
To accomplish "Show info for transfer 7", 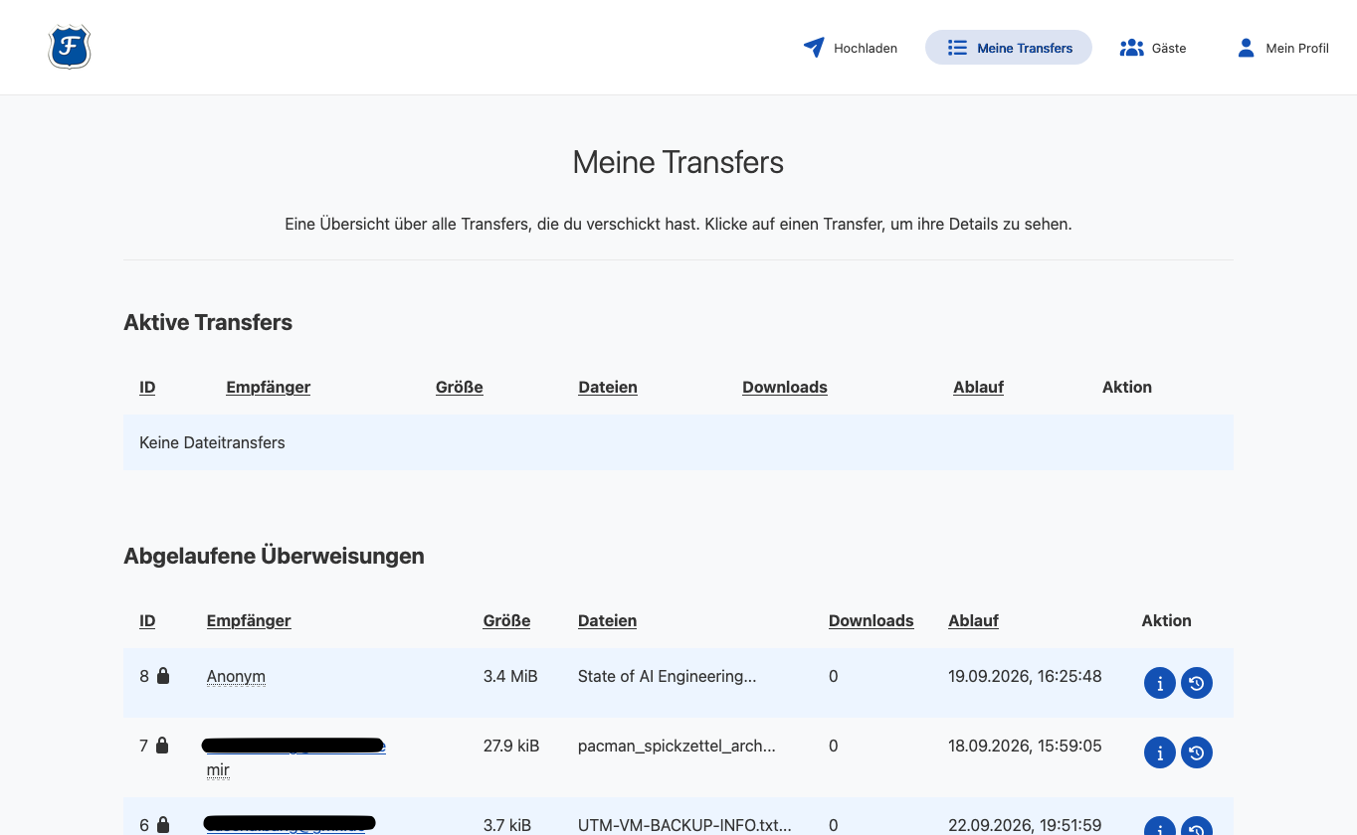I will click(x=1160, y=752).
